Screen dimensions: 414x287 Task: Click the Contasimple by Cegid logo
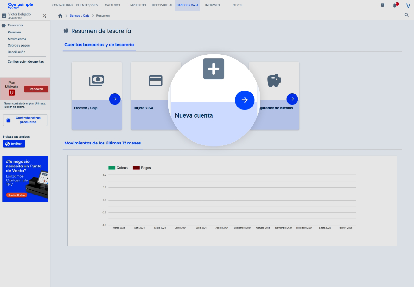click(20, 5)
